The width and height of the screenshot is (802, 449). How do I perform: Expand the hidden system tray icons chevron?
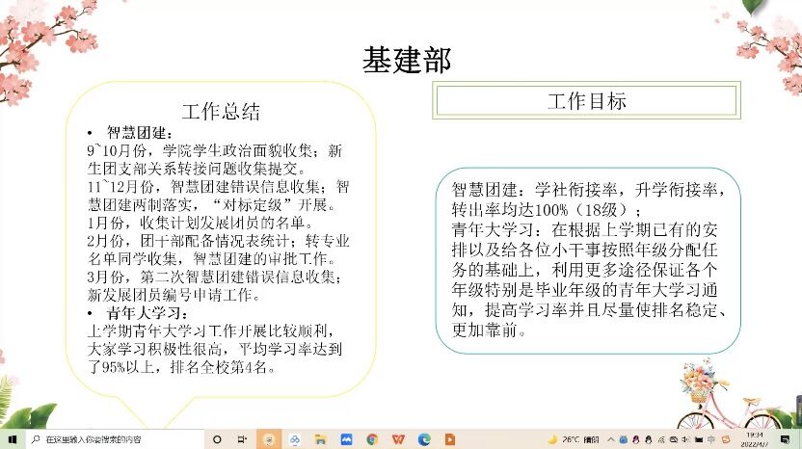pyautogui.click(x=612, y=439)
